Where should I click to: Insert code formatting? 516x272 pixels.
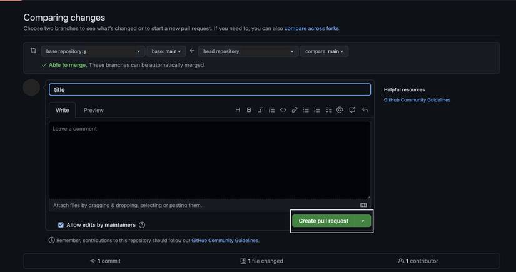283,110
